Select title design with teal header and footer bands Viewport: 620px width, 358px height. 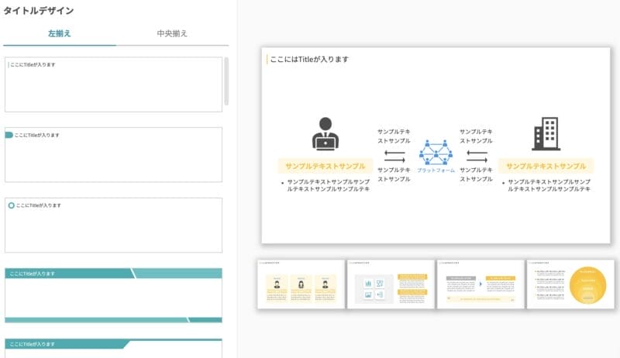click(x=113, y=295)
